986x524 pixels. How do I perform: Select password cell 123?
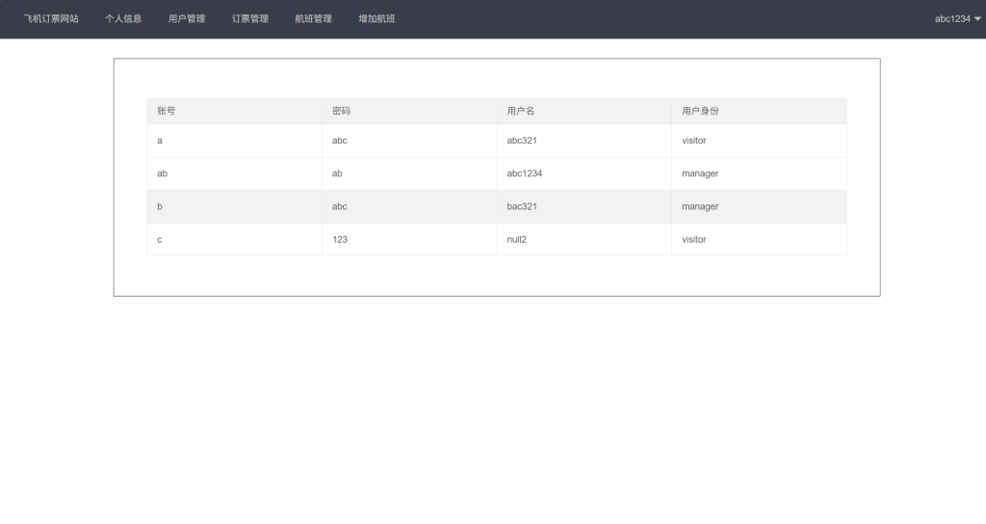point(409,239)
